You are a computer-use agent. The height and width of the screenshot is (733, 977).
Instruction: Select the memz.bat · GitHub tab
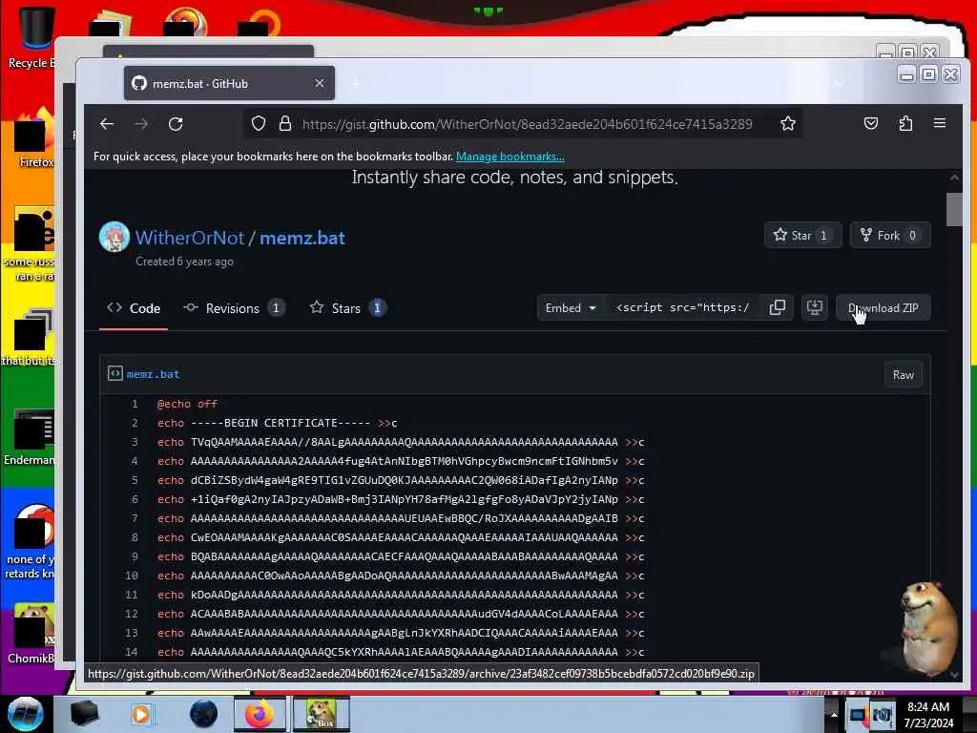pos(229,83)
